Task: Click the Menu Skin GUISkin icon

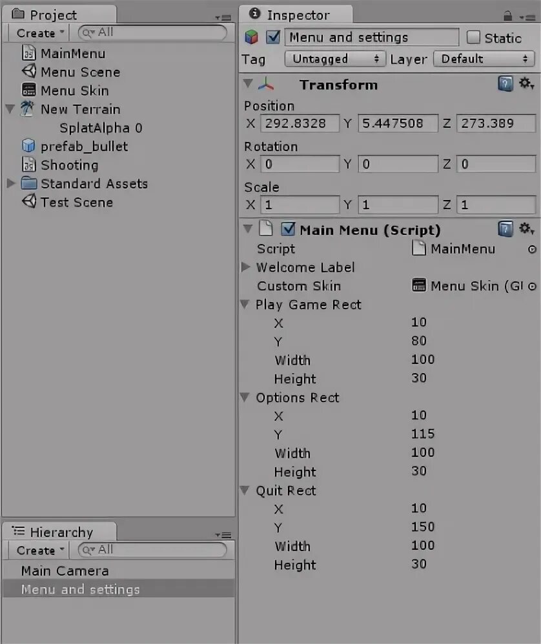Action: click(x=29, y=90)
